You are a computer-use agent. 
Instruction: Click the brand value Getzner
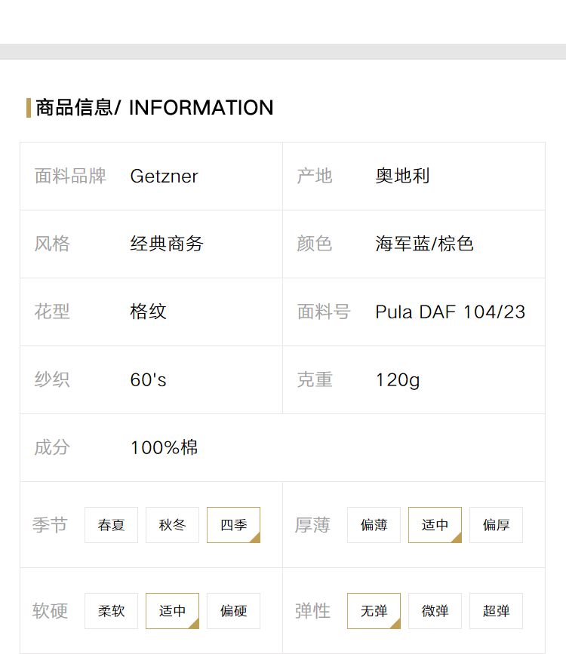164,176
